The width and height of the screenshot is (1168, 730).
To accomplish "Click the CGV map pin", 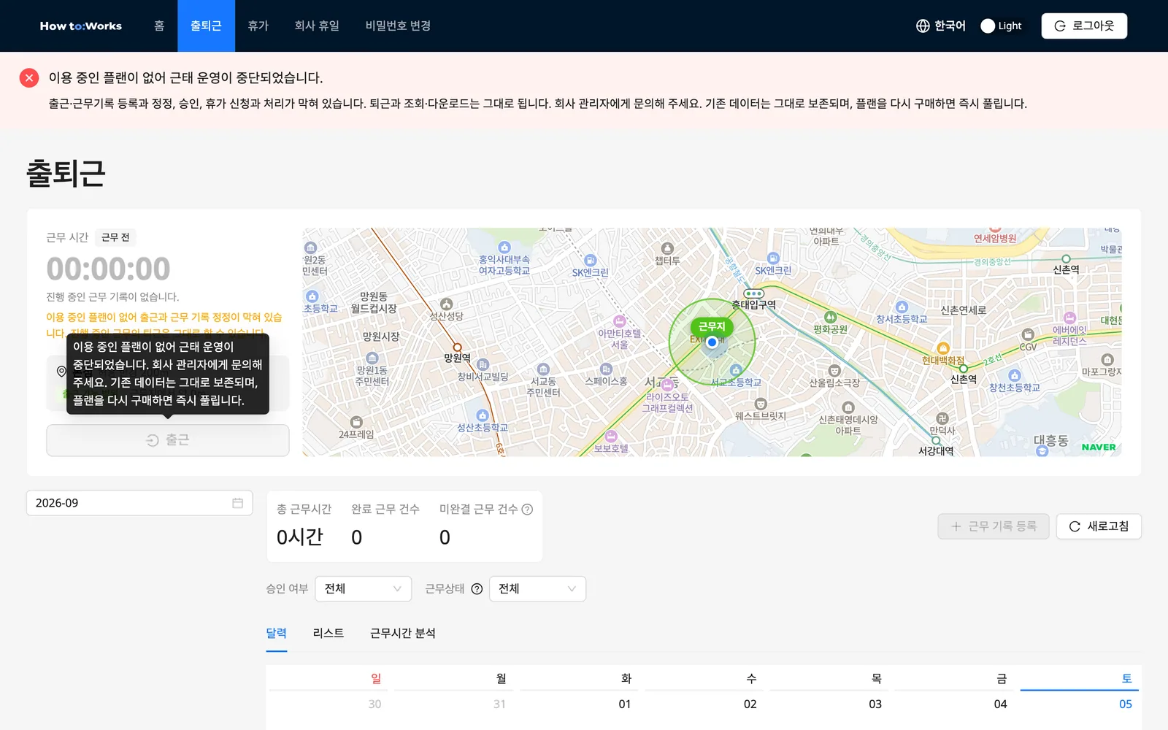I will pyautogui.click(x=1028, y=334).
